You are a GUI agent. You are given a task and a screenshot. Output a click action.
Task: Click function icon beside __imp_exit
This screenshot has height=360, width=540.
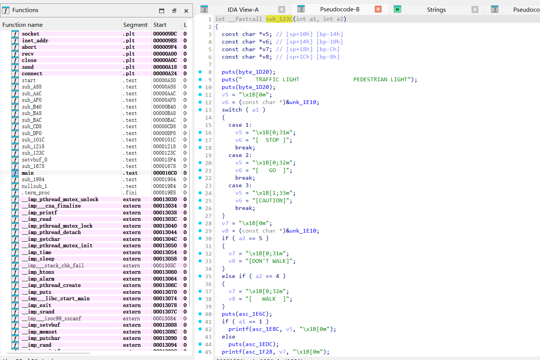(x=15, y=305)
